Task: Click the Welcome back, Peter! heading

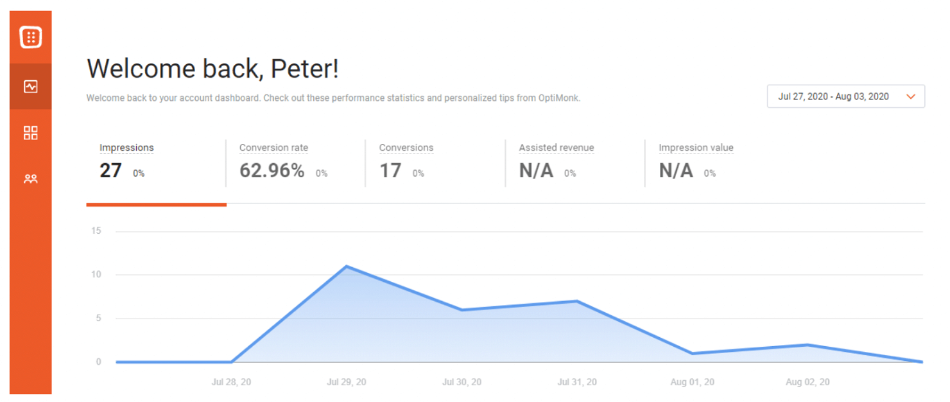Action: point(212,69)
